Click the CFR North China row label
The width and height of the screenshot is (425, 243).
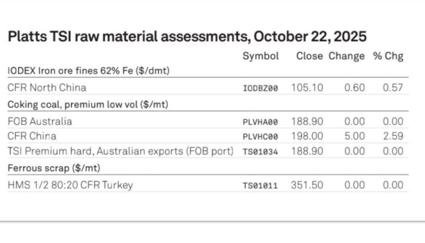[47, 88]
